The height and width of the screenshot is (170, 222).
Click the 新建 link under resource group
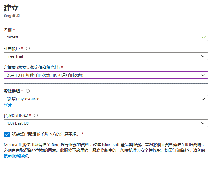pyautogui.click(x=8, y=105)
